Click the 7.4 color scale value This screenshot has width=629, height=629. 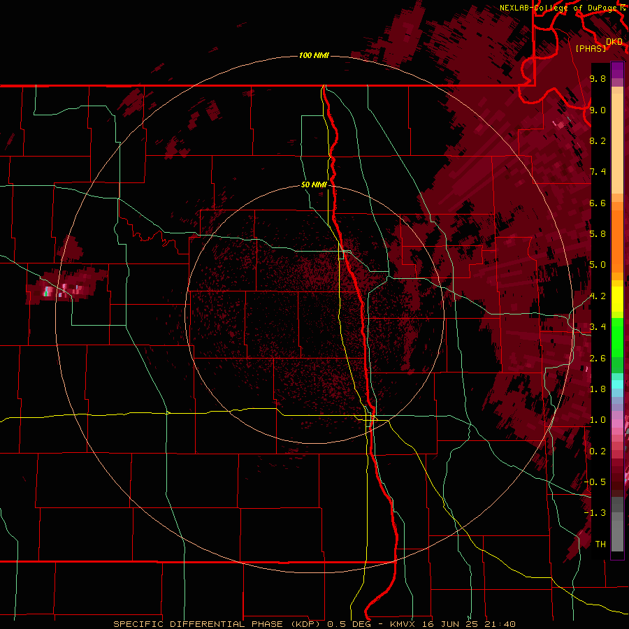click(598, 172)
